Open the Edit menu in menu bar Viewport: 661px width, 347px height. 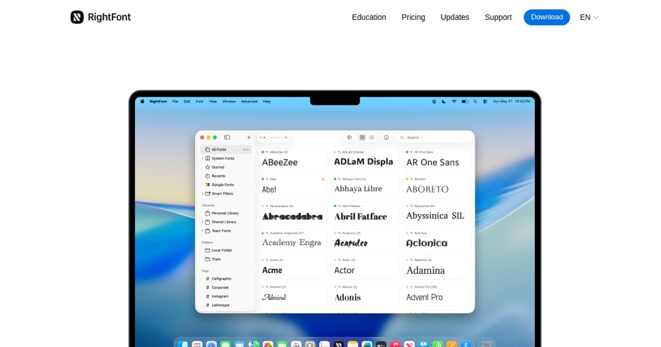click(x=187, y=102)
